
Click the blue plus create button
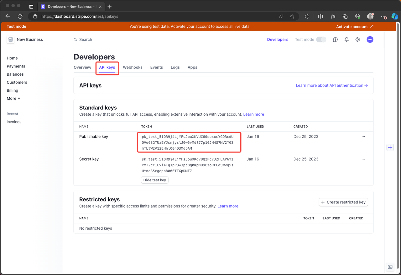coord(370,40)
